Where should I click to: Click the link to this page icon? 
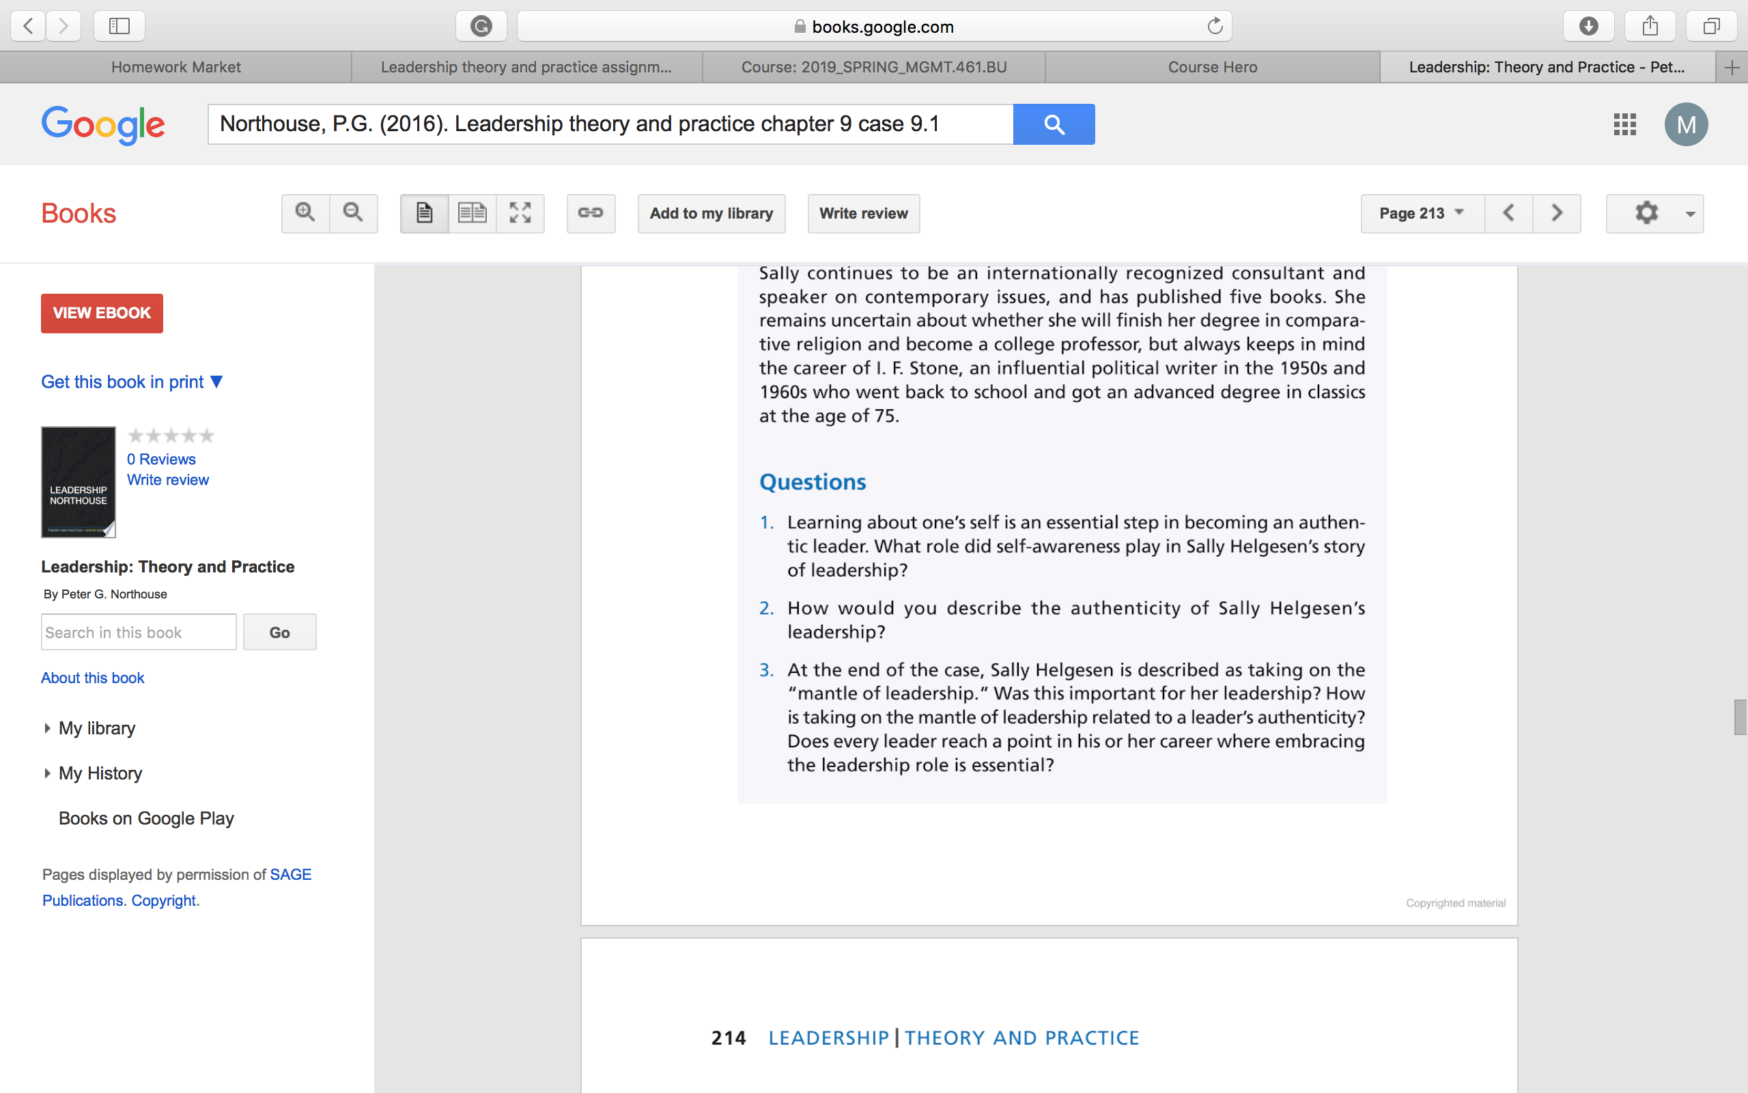[591, 213]
